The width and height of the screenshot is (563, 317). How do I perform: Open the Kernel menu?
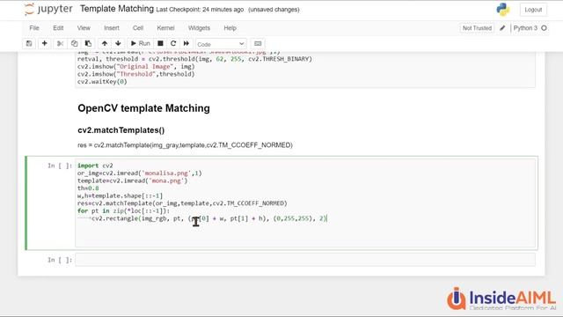[x=165, y=28]
